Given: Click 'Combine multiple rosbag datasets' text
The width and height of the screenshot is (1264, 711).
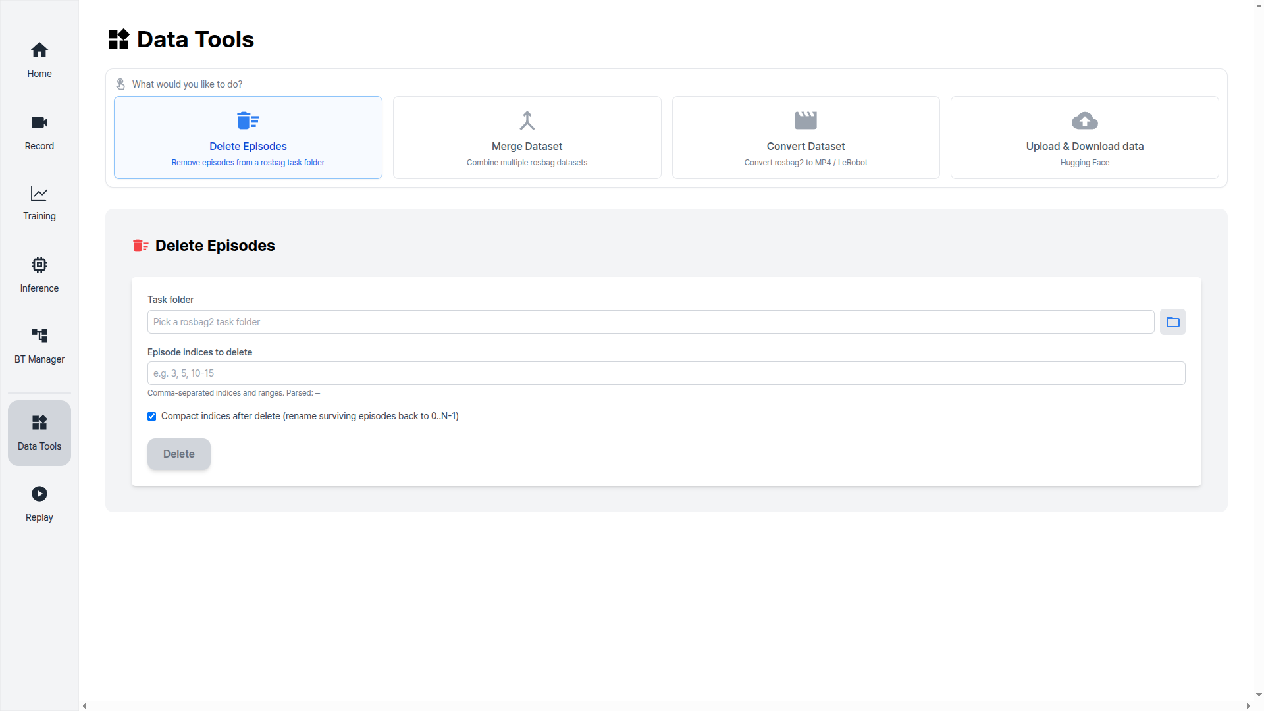Looking at the screenshot, I should (527, 163).
